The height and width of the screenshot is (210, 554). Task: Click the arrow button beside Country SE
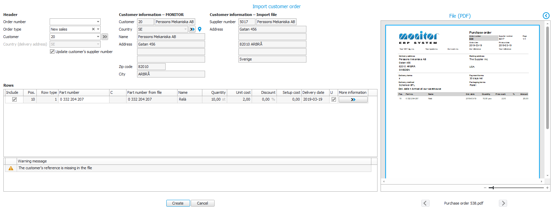tap(192, 29)
